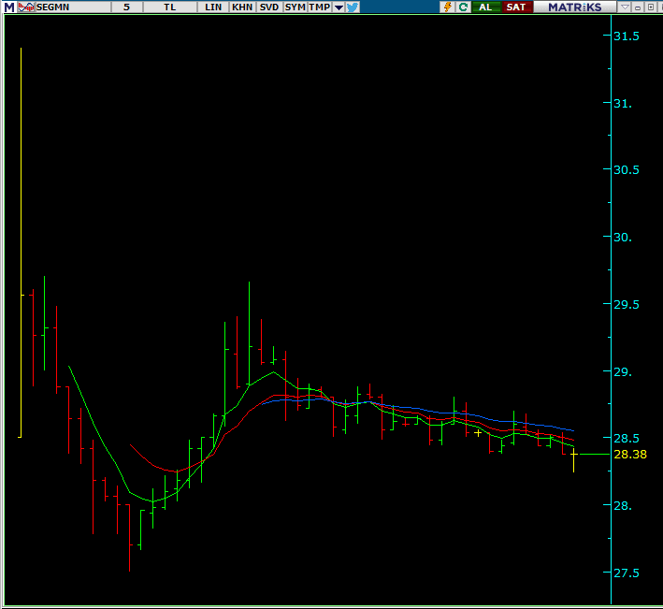
Task: Click the MATRIKS brand button
Action: click(x=574, y=7)
